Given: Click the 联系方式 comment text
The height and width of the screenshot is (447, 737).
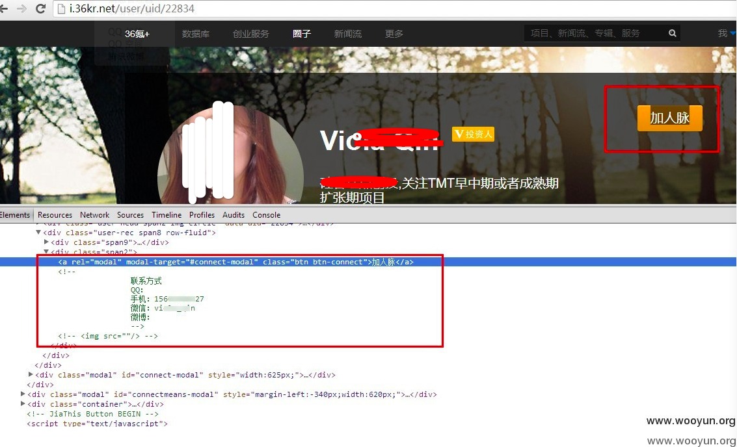Looking at the screenshot, I should [146, 281].
